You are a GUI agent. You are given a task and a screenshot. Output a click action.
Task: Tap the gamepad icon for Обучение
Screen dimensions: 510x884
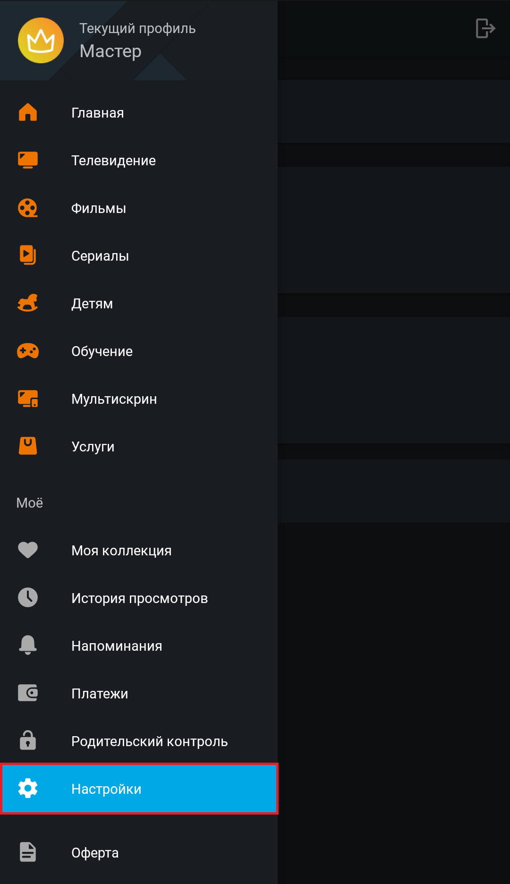[x=28, y=351]
